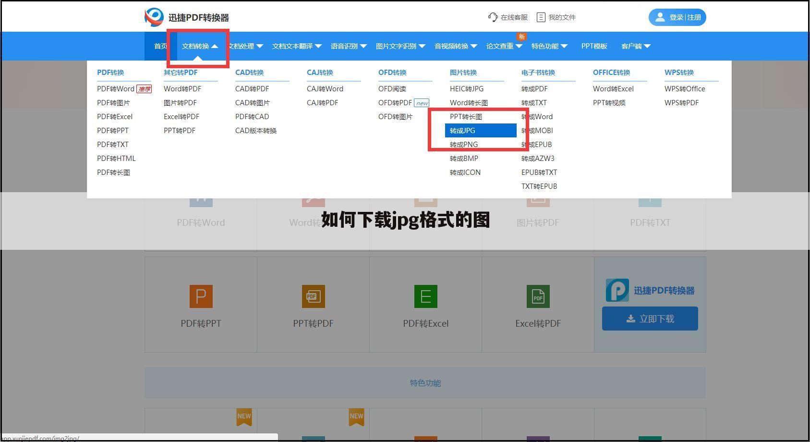Open OFD阅读 option
Viewport: 810px width, 442px height.
coord(392,89)
